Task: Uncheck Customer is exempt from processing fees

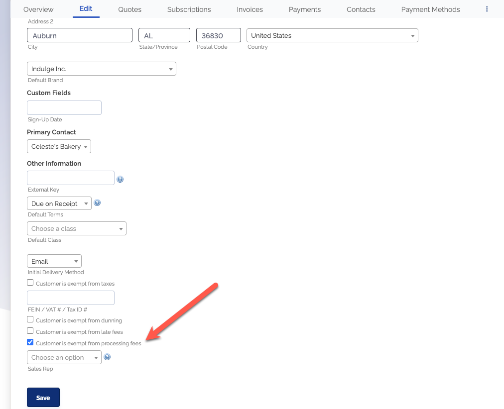Action: [x=30, y=342]
